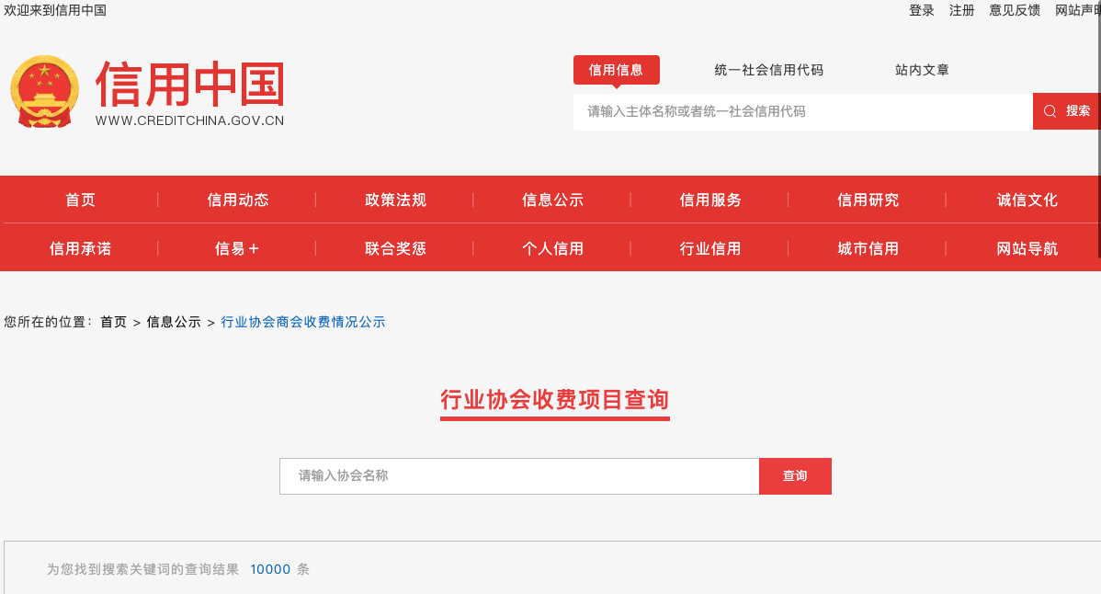Open 网站导航 navigation item
Screen dimensions: 1101x594
(1027, 248)
